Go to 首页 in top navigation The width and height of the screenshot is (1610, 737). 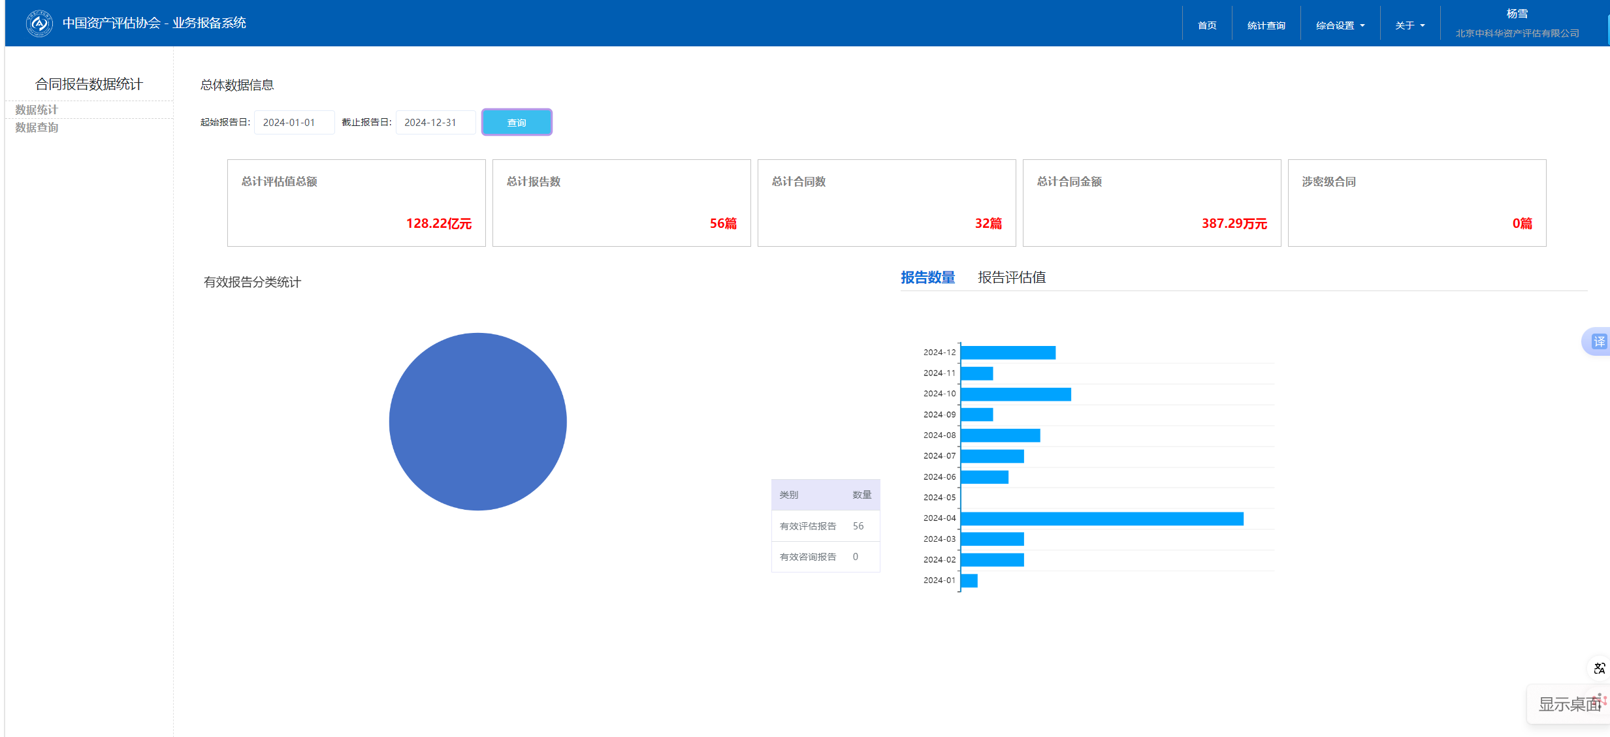1206,25
